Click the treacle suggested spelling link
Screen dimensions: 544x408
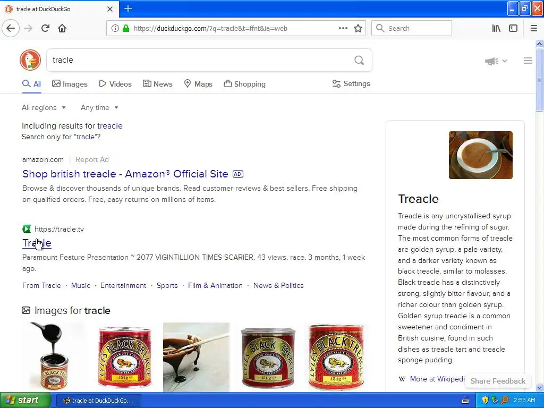[x=109, y=125]
